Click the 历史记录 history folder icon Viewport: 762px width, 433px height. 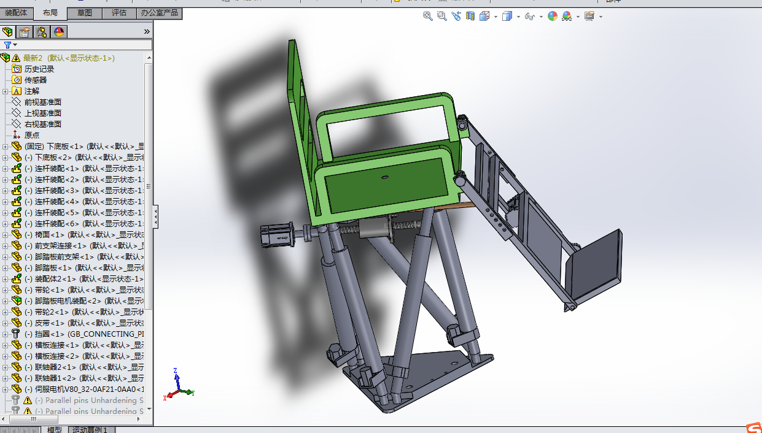click(x=17, y=69)
